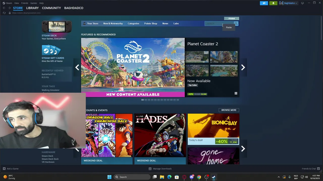Open the Friends & Chat icon

(318, 169)
